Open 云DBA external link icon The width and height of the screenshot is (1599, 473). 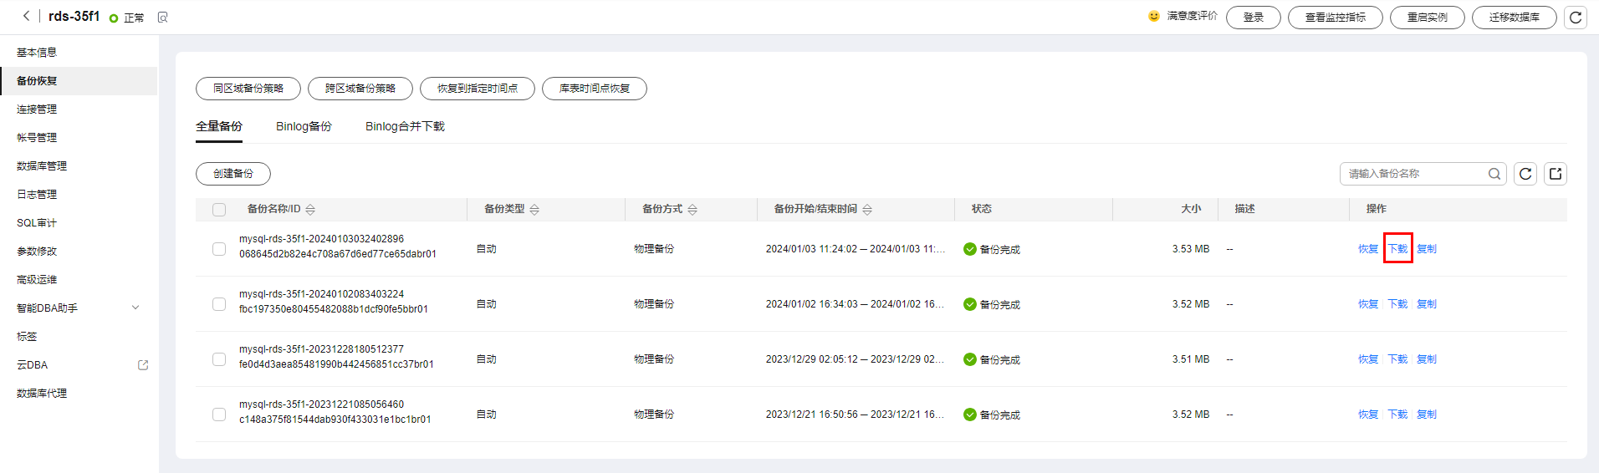[143, 365]
